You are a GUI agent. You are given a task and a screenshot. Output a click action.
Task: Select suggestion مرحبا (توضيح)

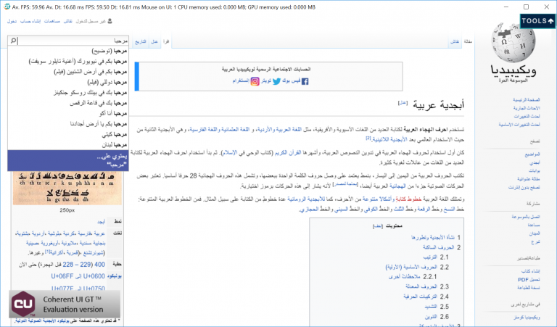(102, 51)
